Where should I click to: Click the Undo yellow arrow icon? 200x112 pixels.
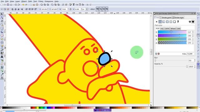(x=23, y=5)
